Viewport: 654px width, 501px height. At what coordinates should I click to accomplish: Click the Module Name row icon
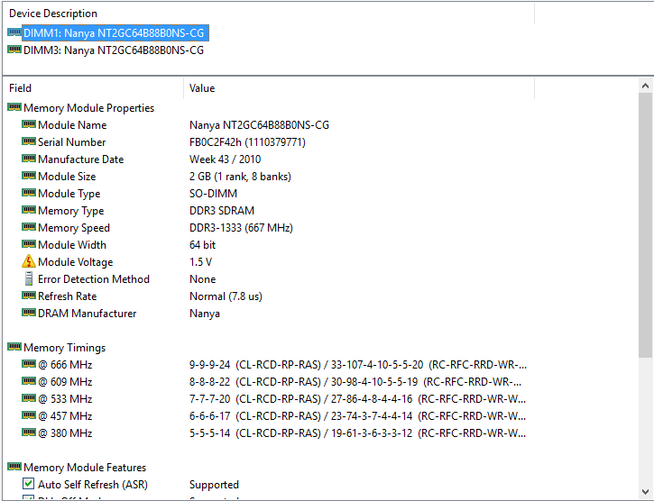click(x=28, y=124)
